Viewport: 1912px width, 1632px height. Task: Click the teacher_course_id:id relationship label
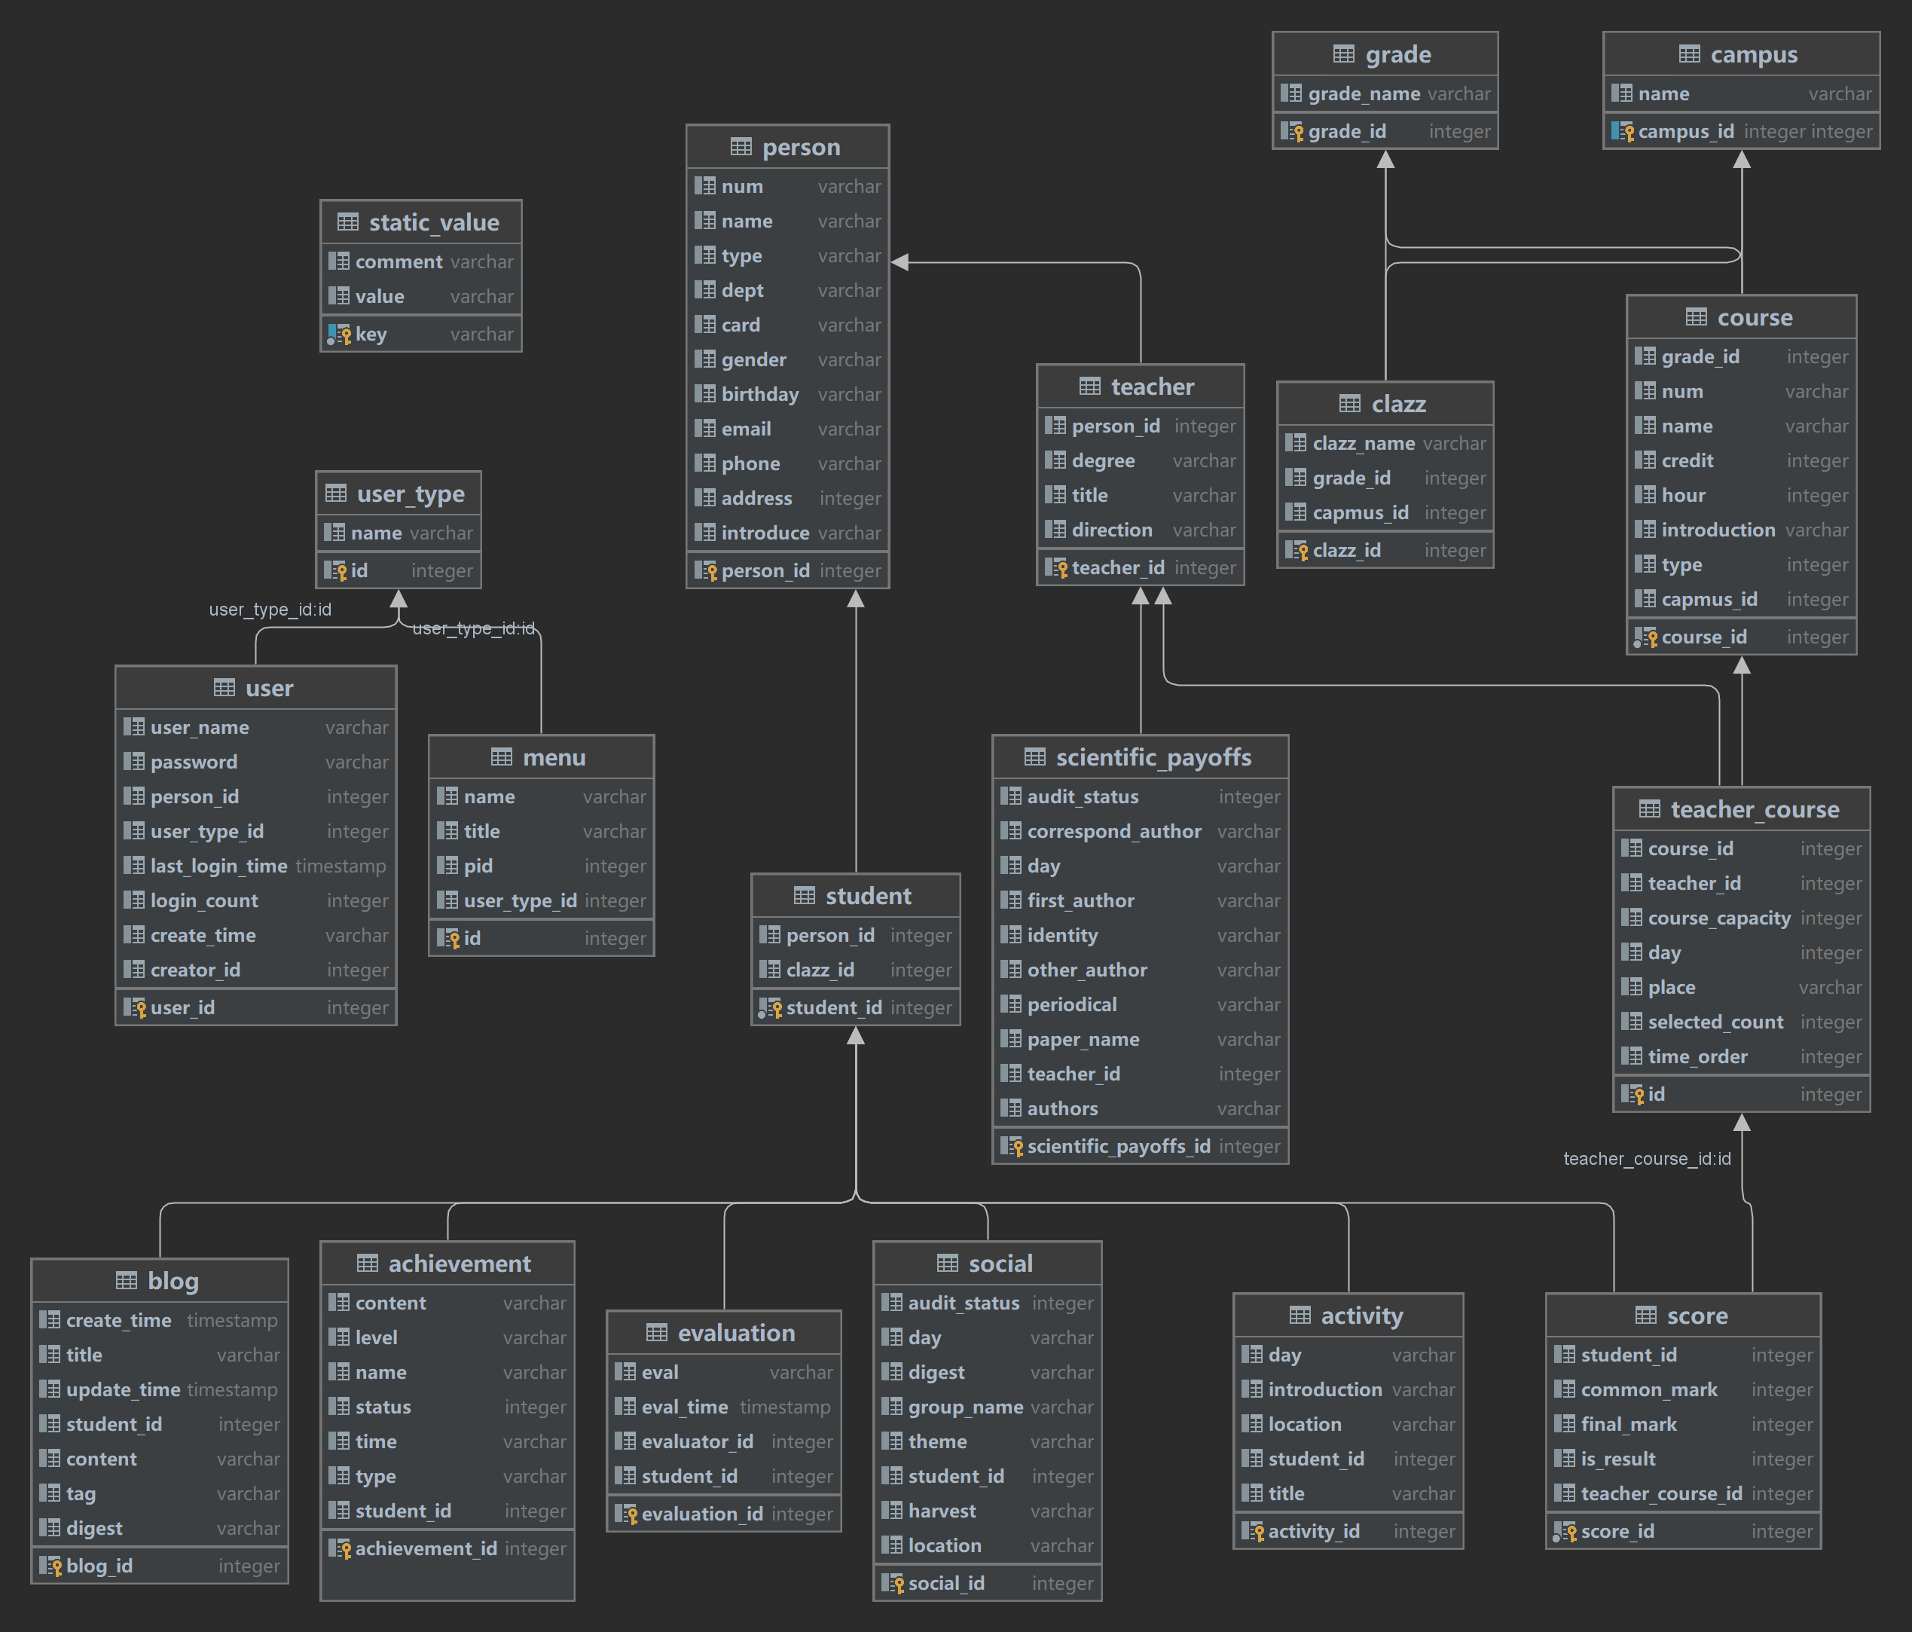pyautogui.click(x=1647, y=1159)
